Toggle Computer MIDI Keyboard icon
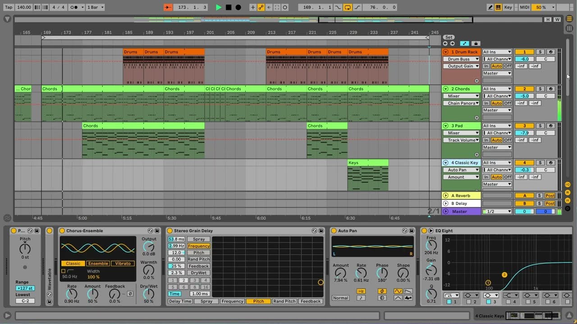 [x=498, y=7]
